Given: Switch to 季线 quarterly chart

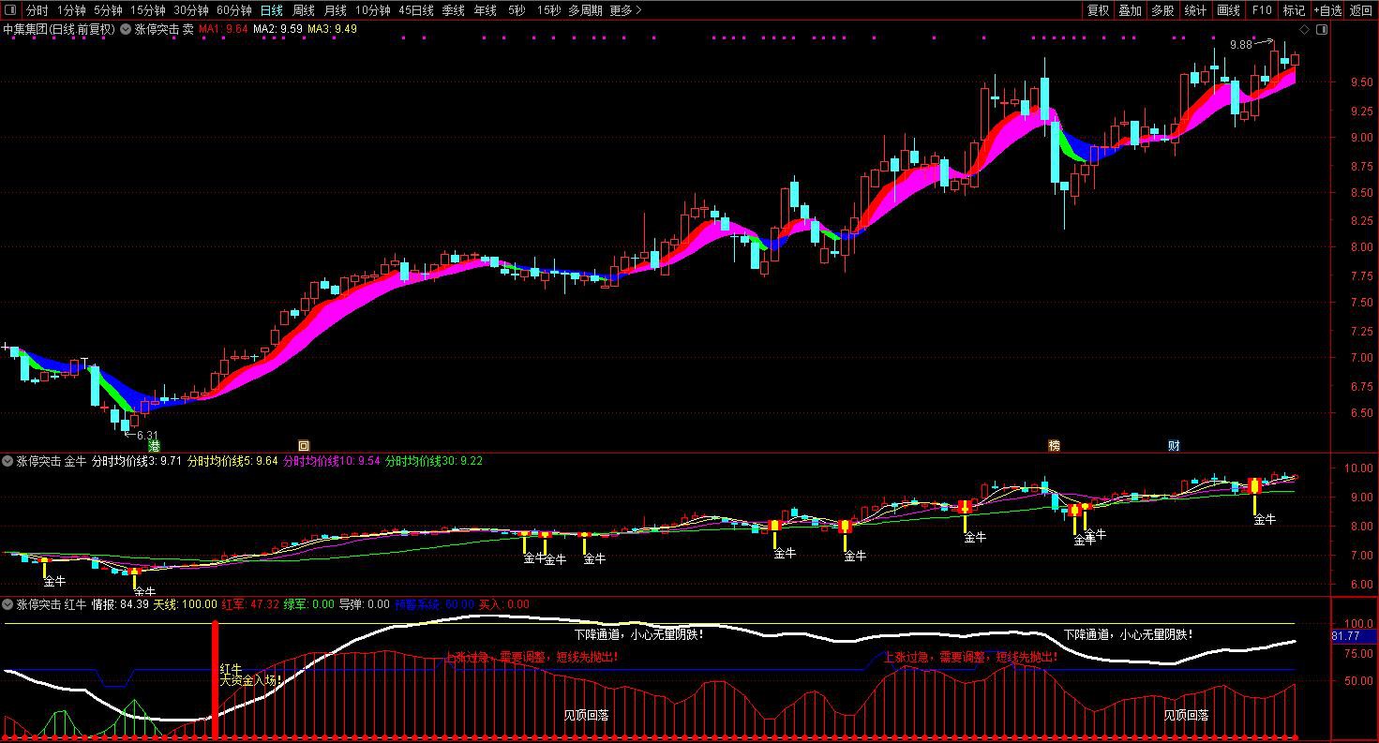Looking at the screenshot, I should tap(453, 10).
